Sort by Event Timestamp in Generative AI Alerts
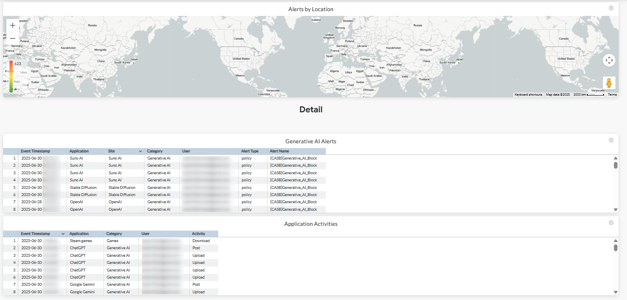Viewport: 627px width, 300px height. (x=35, y=151)
